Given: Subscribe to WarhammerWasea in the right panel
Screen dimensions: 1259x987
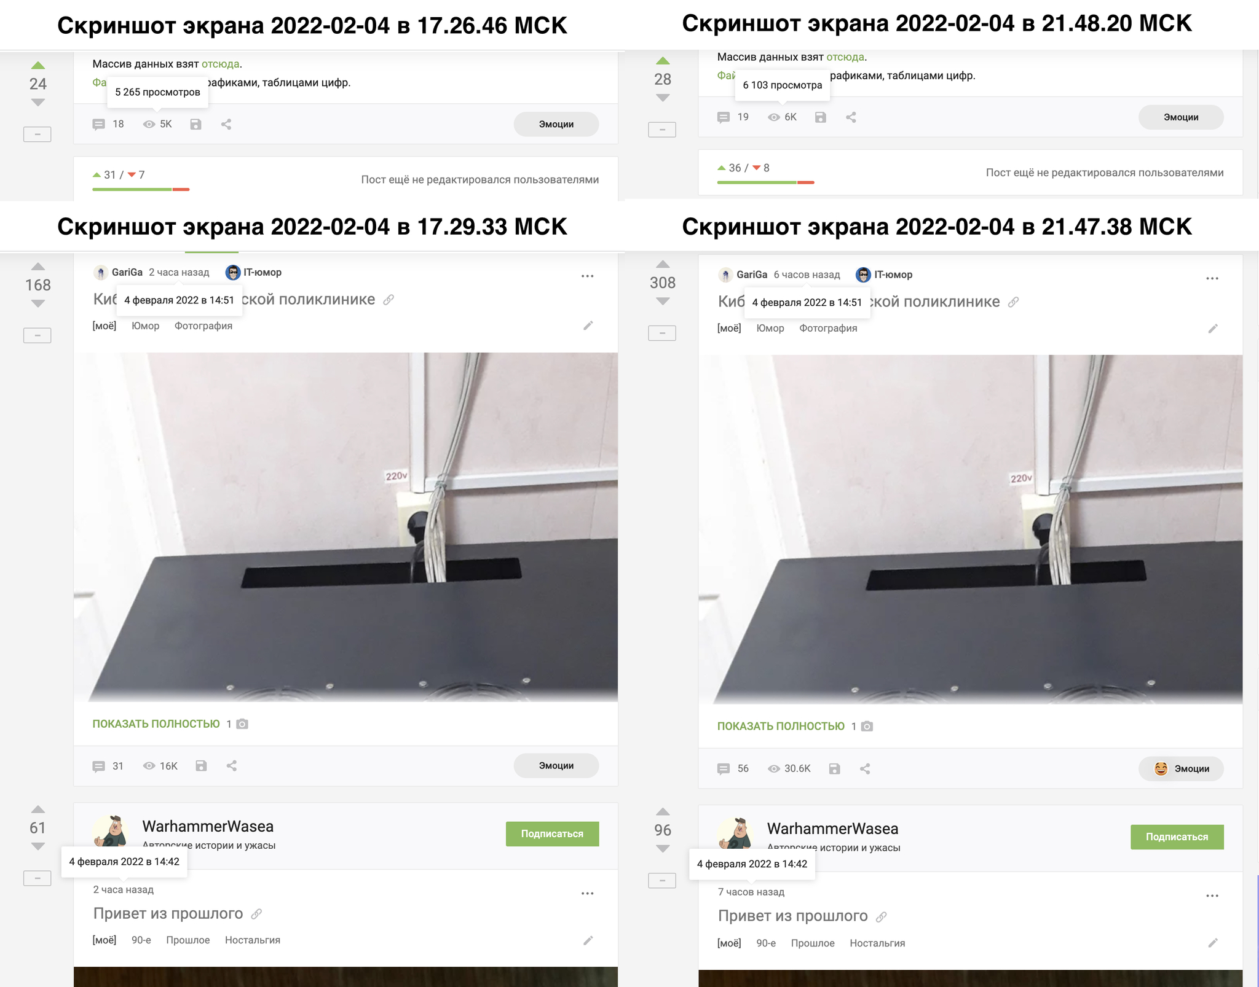Looking at the screenshot, I should pos(1177,837).
